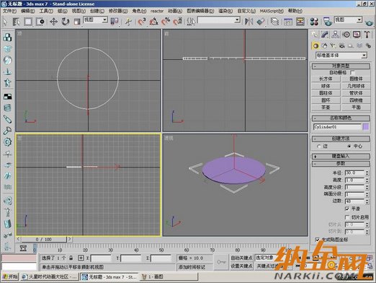Switch to the Motion panel tab

point(346,35)
